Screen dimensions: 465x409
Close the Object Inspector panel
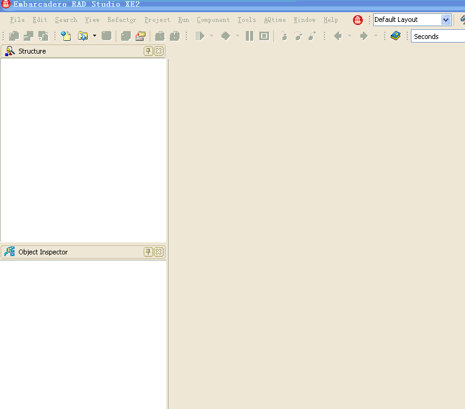[x=159, y=252]
